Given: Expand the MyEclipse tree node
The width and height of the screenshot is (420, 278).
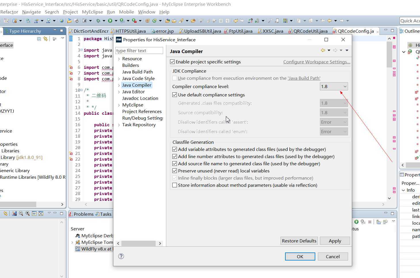Looking at the screenshot, I should (119, 105).
